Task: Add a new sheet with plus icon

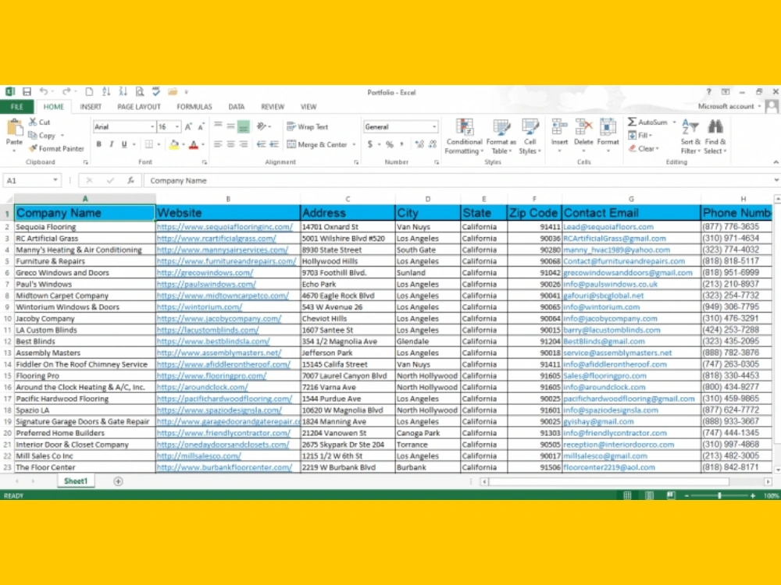Action: (x=118, y=481)
